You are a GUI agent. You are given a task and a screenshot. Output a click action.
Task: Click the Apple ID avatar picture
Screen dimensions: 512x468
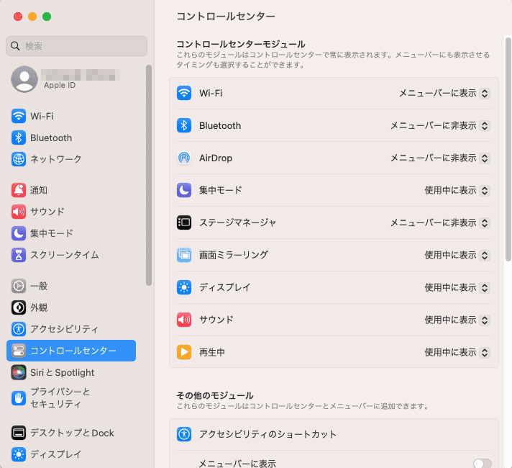point(24,79)
